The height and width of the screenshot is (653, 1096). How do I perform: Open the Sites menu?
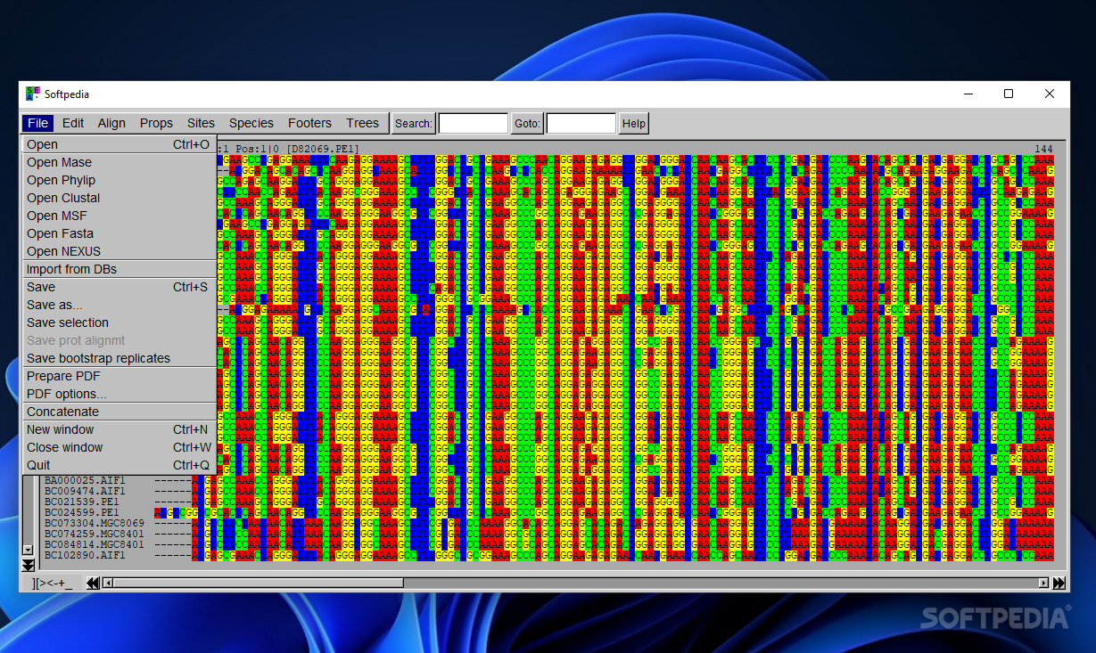click(x=201, y=123)
